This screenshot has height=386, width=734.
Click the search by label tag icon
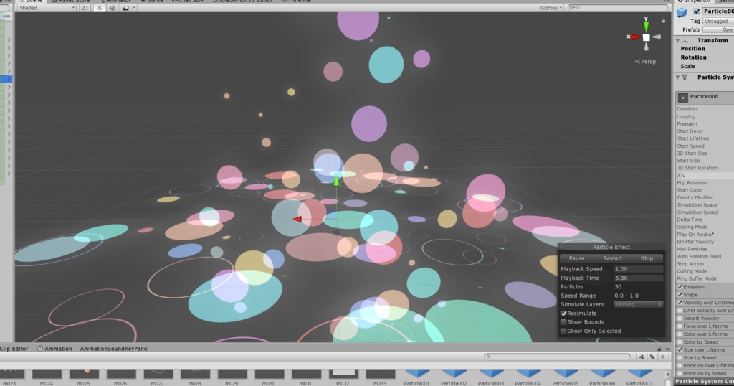[x=652, y=357]
